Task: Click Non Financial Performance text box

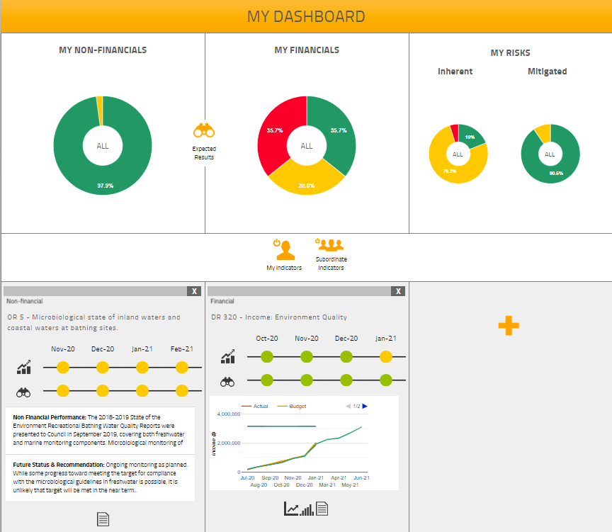Action: click(101, 430)
